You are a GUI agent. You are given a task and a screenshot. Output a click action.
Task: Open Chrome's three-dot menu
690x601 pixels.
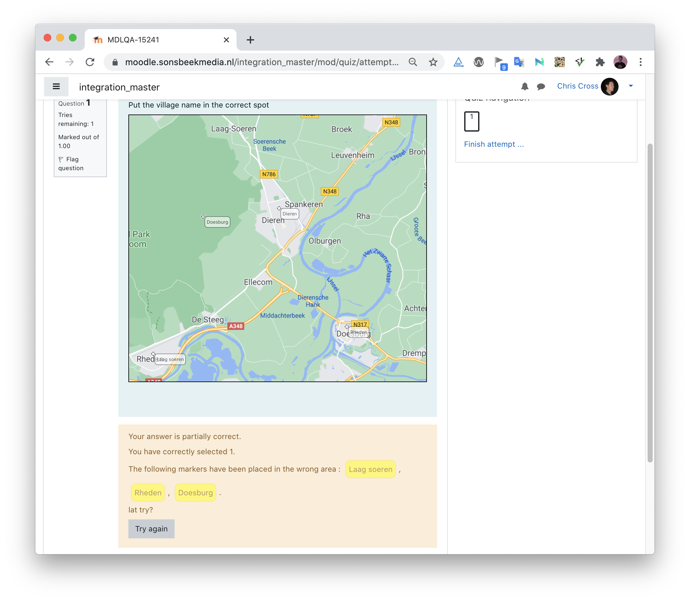[640, 62]
